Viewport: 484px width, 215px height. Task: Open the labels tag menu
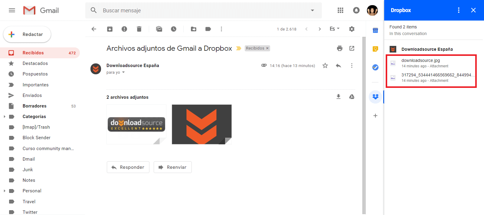[x=208, y=29]
